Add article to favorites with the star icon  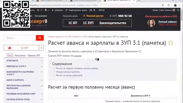[x=170, y=43]
